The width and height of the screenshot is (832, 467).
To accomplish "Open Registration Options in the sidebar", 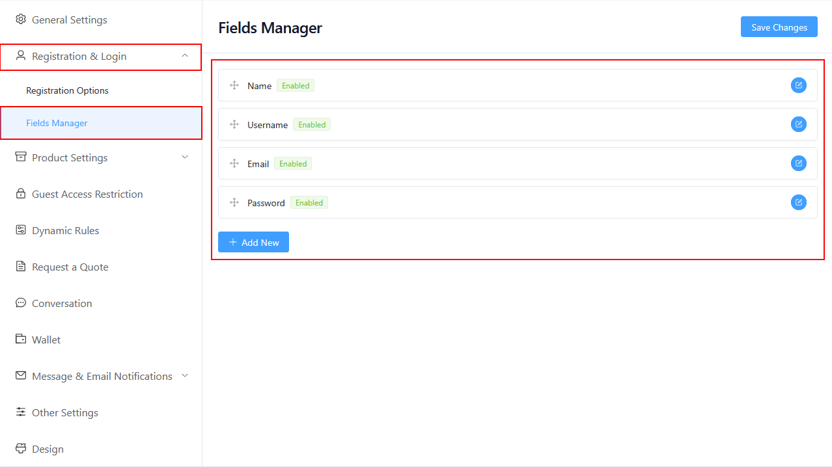I will [x=67, y=90].
